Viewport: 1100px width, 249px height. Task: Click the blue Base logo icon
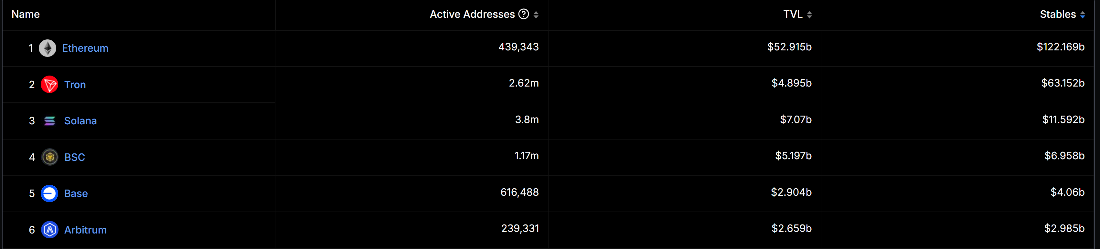point(49,193)
